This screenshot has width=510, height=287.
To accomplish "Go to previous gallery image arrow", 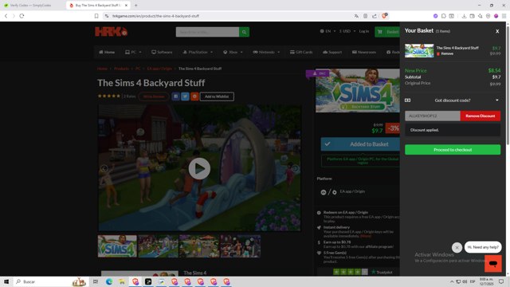I will pos(104,168).
